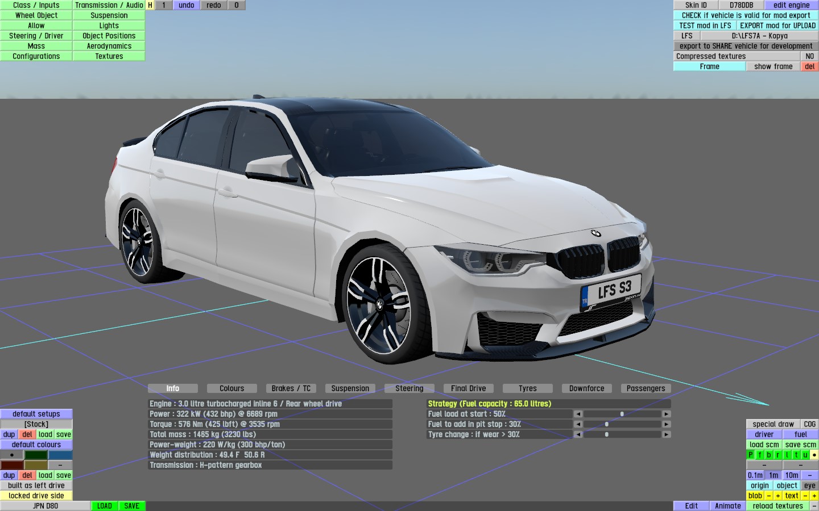The height and width of the screenshot is (511, 819).
Task: Decrease Tyre change wear threshold arrow
Action: click(x=578, y=434)
